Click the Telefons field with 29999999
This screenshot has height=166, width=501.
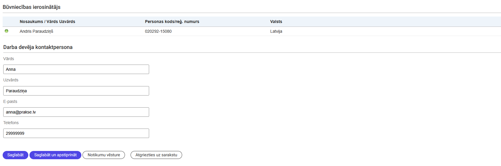[76, 133]
